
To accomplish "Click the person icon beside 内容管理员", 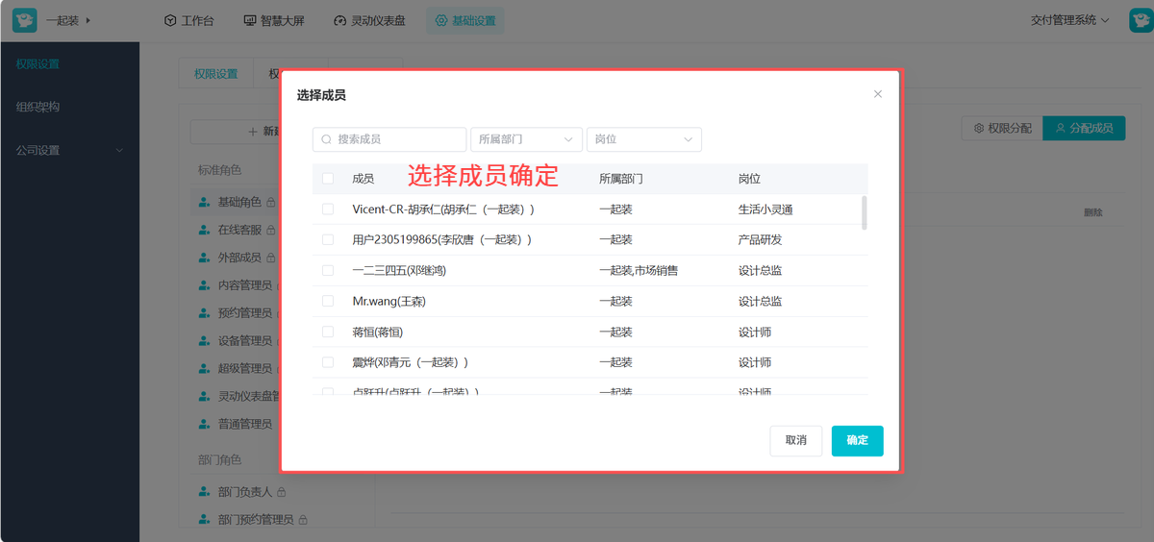I will coord(204,285).
